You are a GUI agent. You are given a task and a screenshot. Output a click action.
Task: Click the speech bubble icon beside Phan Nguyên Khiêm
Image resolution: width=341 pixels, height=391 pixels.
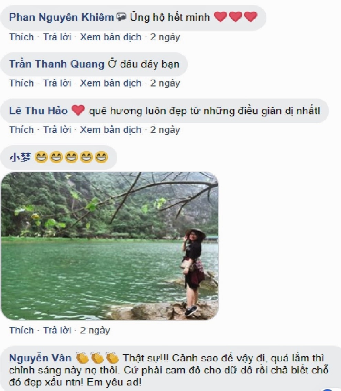(x=121, y=17)
